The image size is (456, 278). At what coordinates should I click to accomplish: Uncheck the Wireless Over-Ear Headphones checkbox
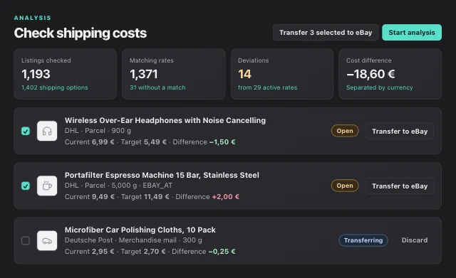[x=26, y=131]
